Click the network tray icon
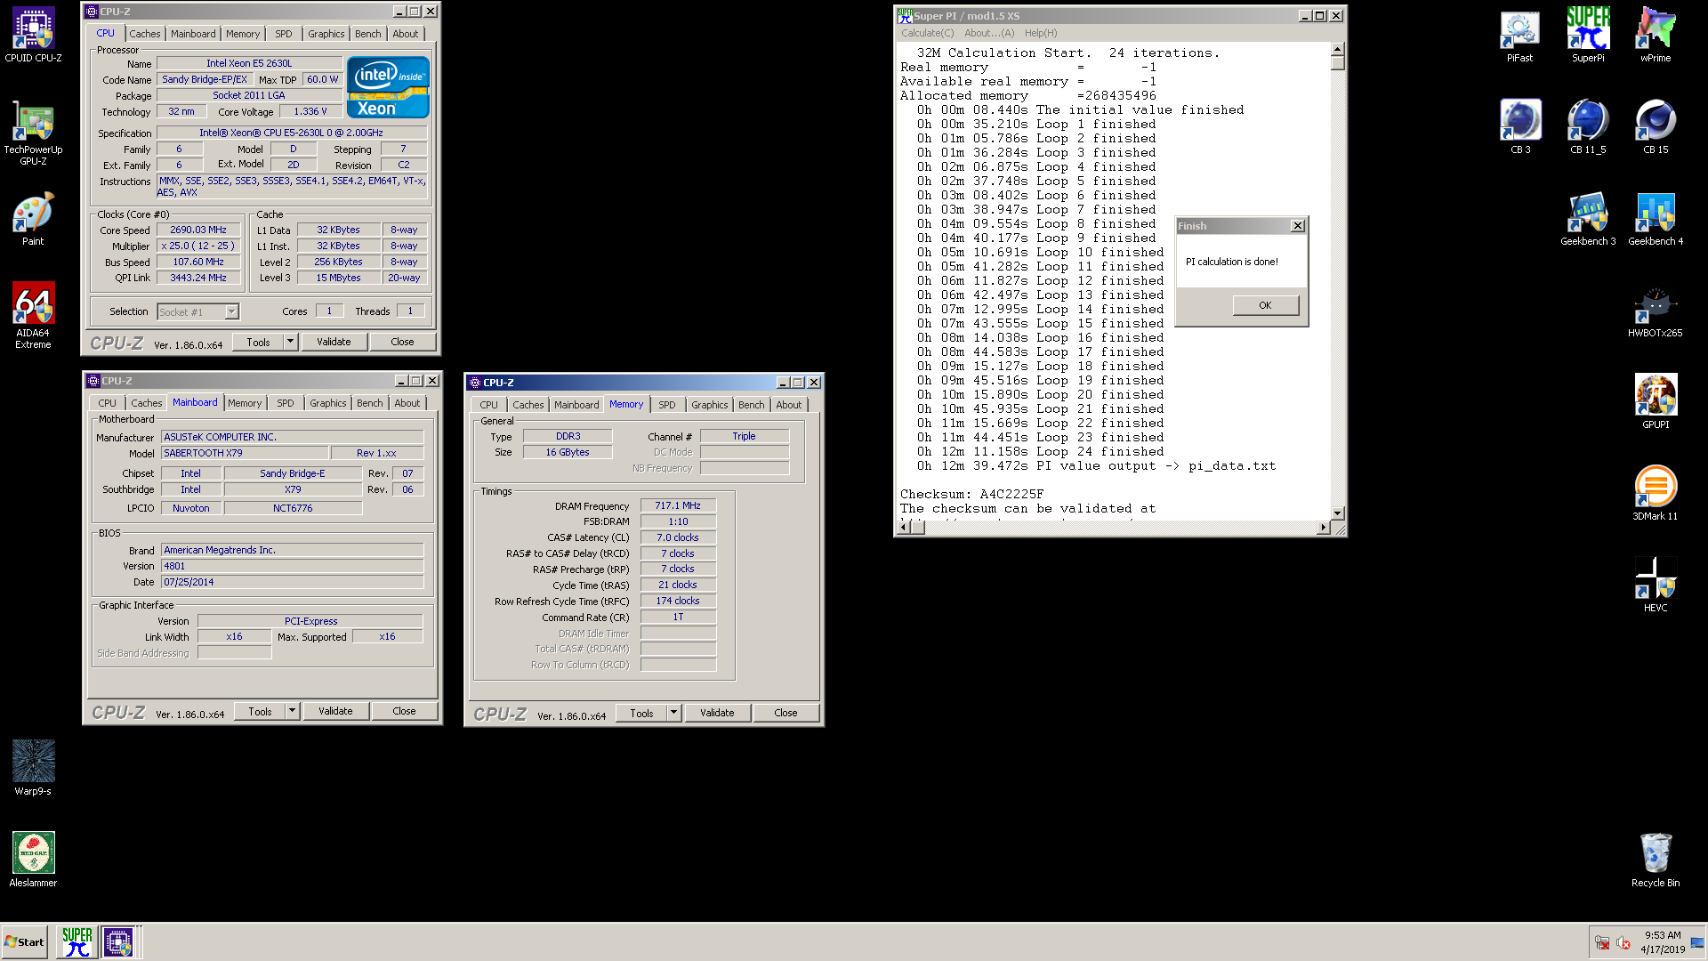This screenshot has width=1708, height=961. pyautogui.click(x=1602, y=943)
